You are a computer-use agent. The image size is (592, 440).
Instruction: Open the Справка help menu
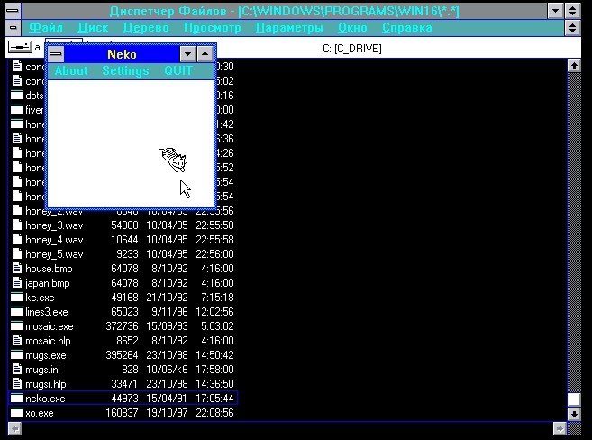407,28
